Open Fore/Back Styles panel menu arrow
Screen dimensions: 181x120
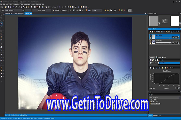(x=178, y=13)
